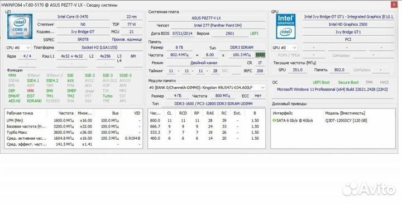Select the Турбо Макс operating point row

(73, 133)
